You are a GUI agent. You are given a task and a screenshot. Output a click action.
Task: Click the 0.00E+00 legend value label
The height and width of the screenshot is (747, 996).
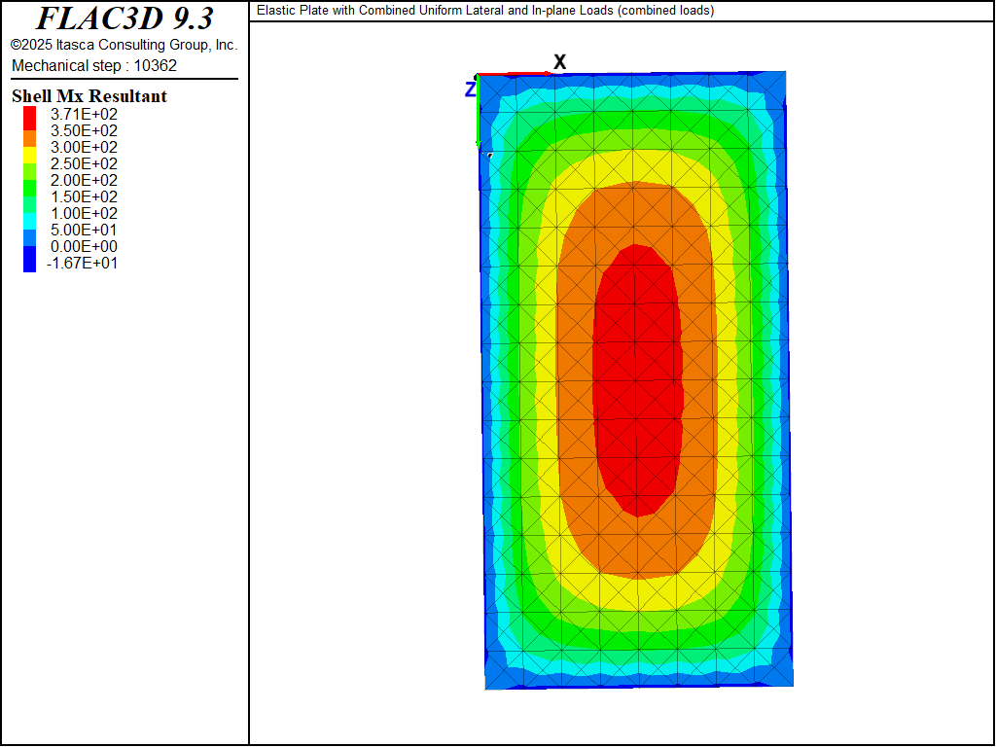84,246
